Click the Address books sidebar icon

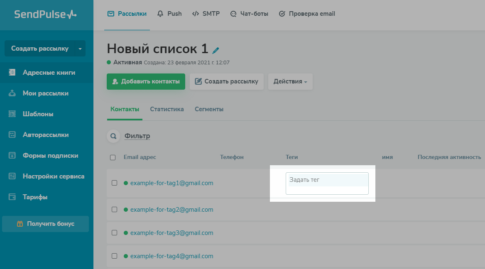click(12, 72)
